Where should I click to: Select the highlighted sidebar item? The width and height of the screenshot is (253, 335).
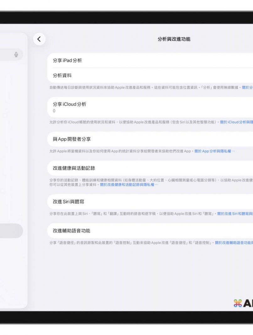(11, 231)
